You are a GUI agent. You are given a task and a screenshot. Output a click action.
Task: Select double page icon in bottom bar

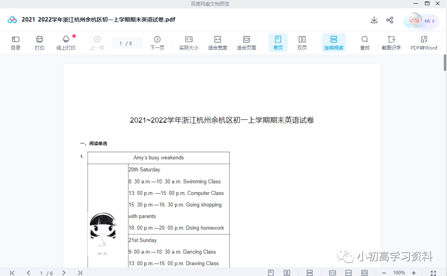click(x=287, y=273)
